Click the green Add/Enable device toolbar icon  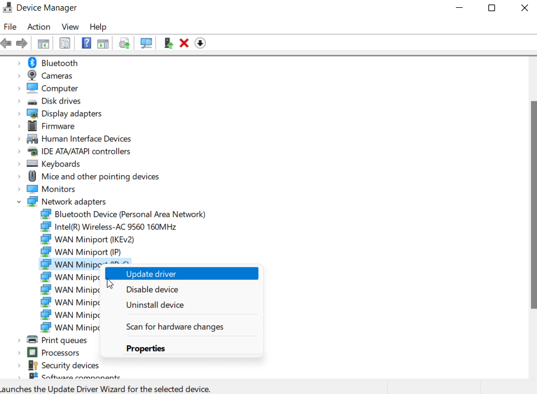coord(168,43)
